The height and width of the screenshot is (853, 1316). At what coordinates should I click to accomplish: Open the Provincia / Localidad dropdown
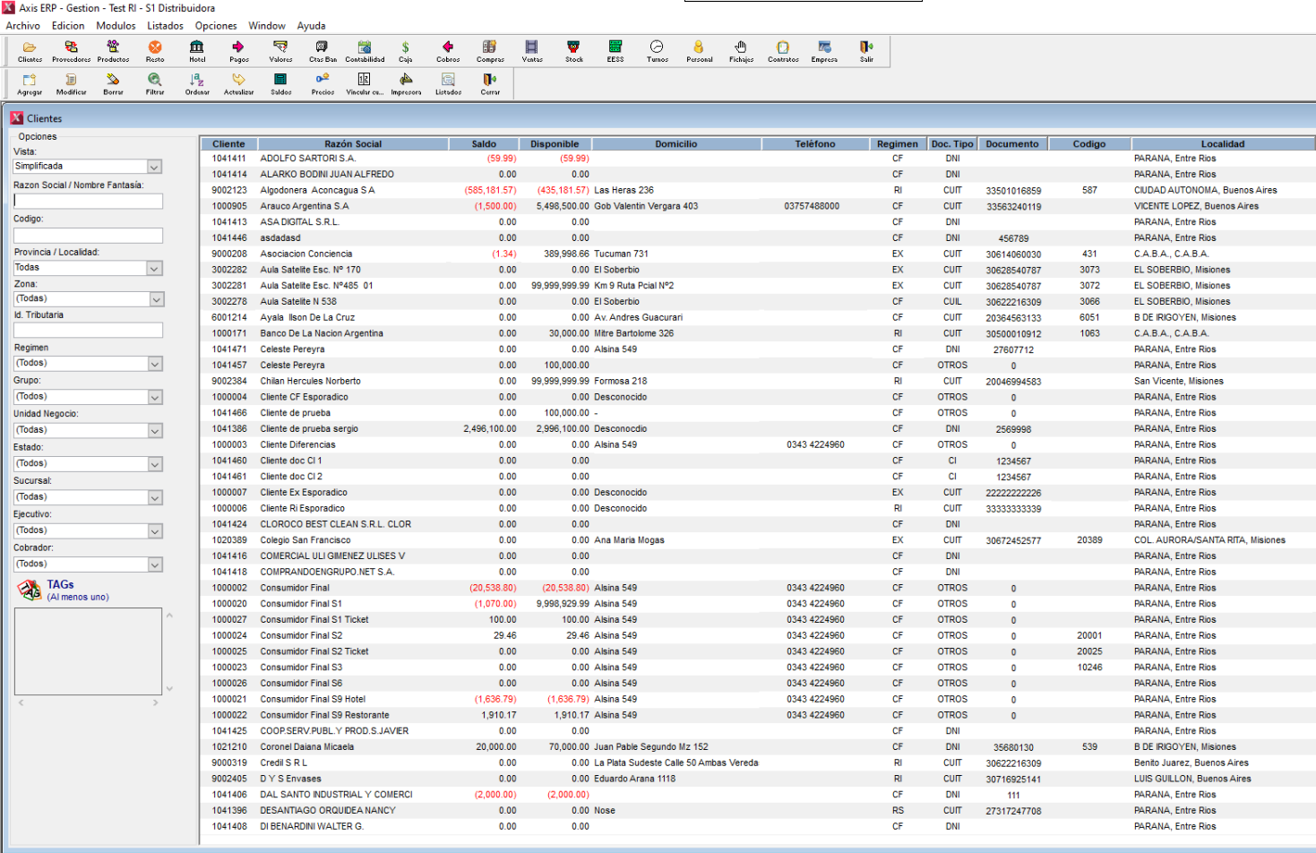[154, 268]
